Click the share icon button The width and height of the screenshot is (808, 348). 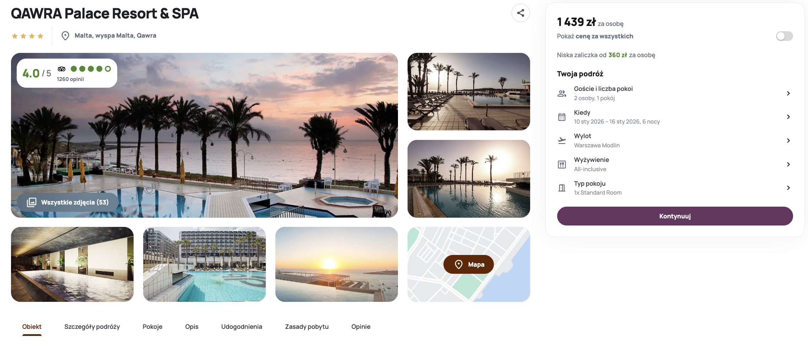521,13
